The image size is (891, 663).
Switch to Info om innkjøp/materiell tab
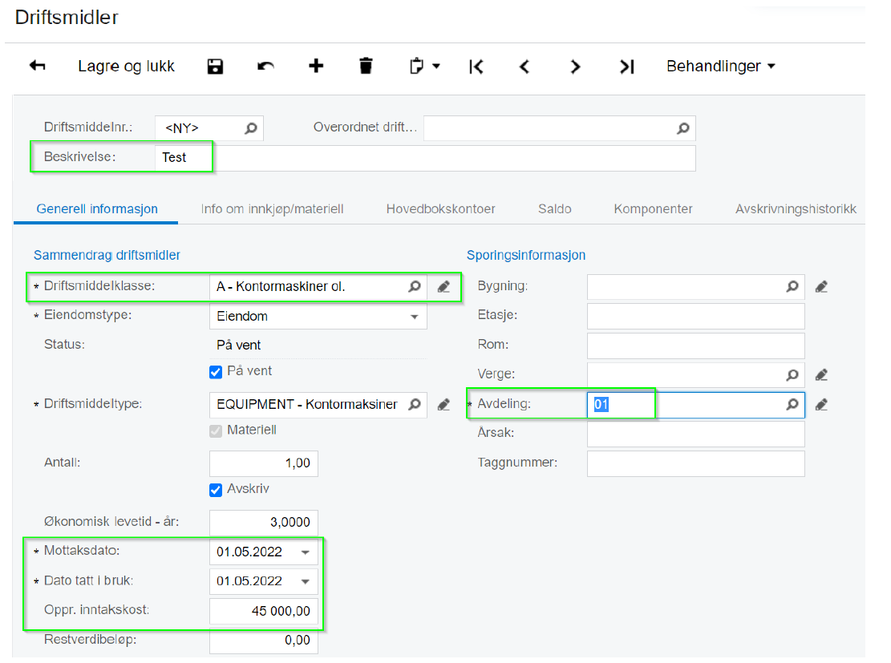click(x=272, y=209)
